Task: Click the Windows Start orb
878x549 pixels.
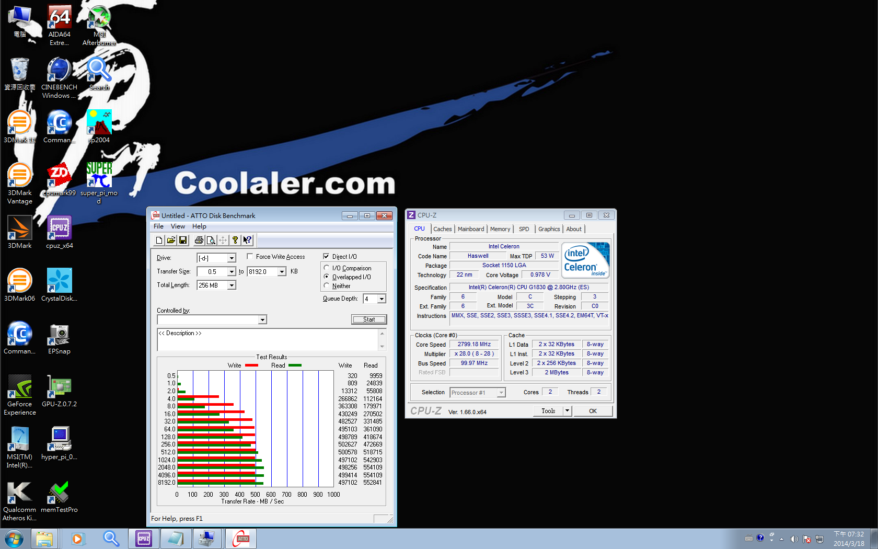Action: [14, 539]
